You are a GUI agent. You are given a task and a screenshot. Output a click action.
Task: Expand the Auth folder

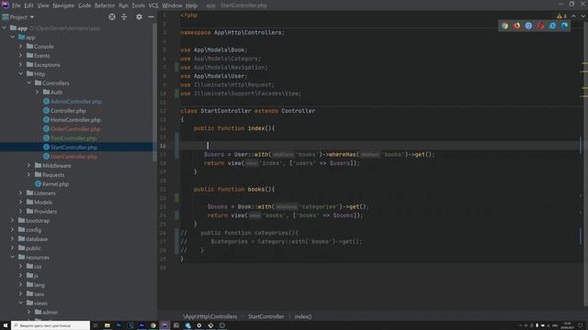pyautogui.click(x=37, y=92)
